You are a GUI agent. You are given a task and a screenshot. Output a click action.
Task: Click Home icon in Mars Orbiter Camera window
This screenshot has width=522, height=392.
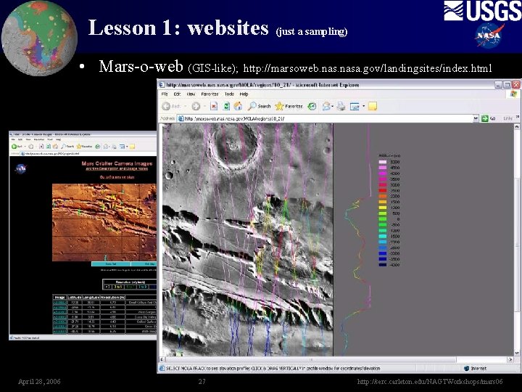[55, 147]
